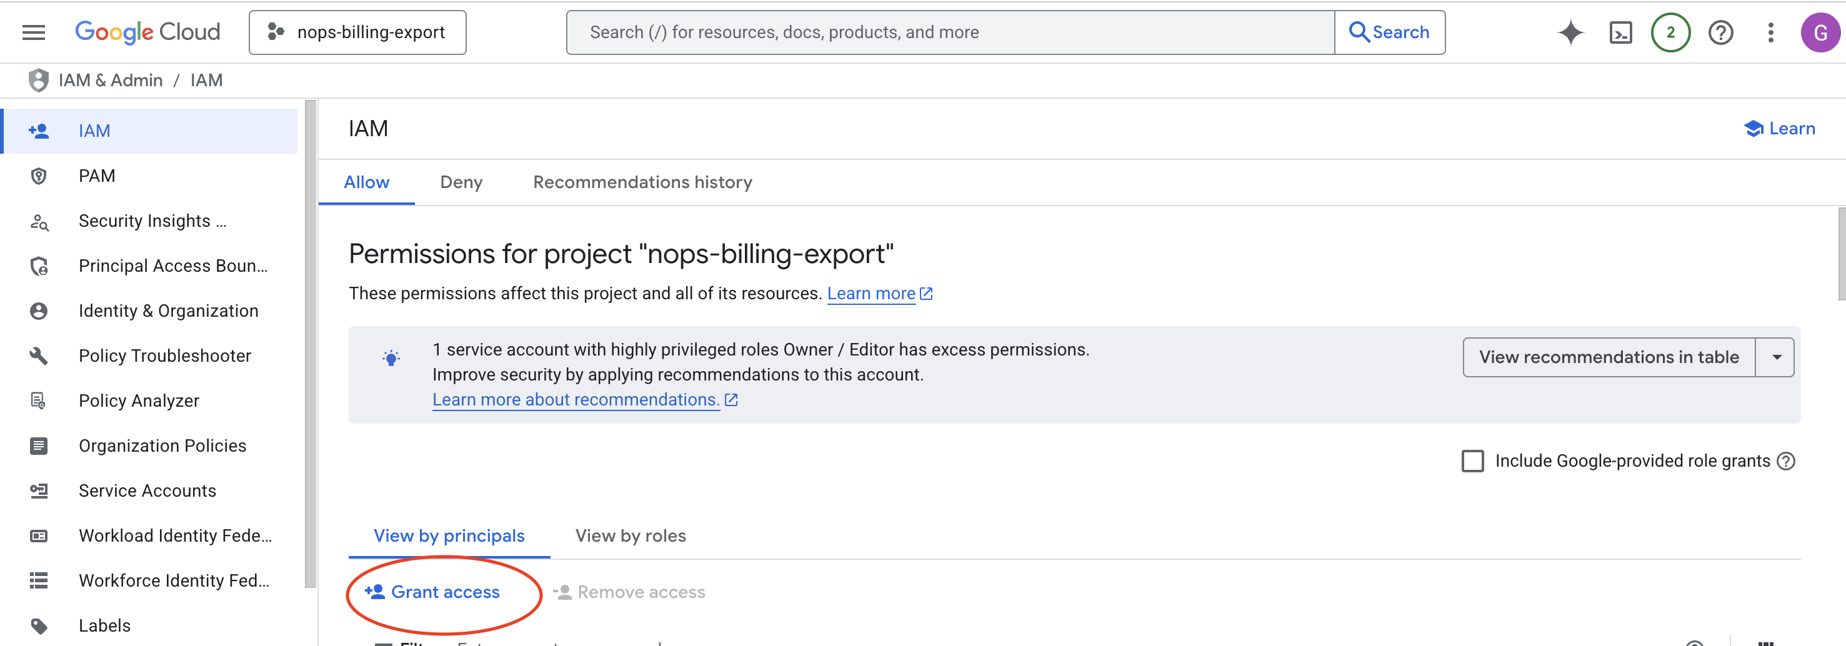This screenshot has height=646, width=1846.
Task: Select PAM in the sidebar
Action: (97, 176)
